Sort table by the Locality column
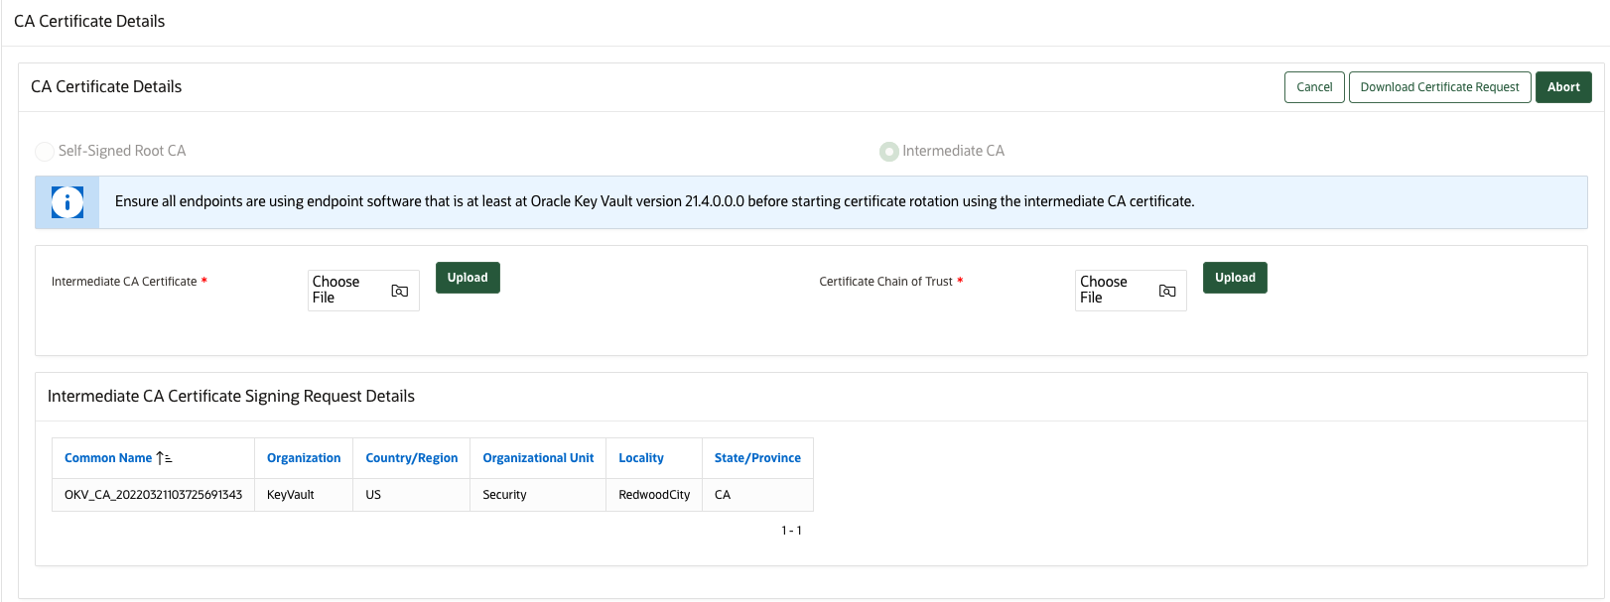The width and height of the screenshot is (1610, 602). pos(642,457)
